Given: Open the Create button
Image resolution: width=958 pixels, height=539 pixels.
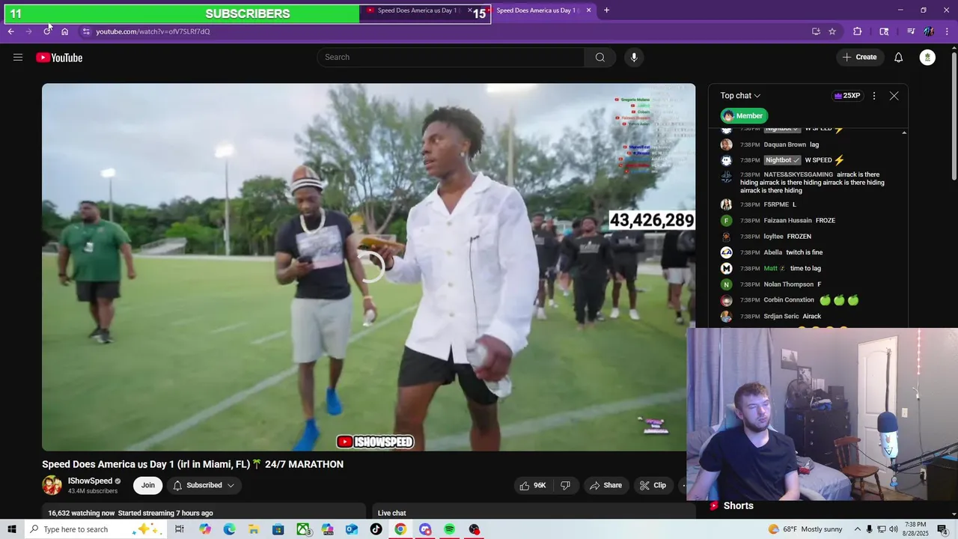Looking at the screenshot, I should (x=859, y=58).
